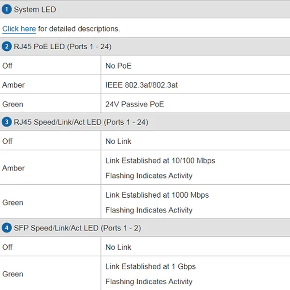Select the RJ45 Speed/Link/Act LED header text
This screenshot has height=290, width=290.
coord(81,122)
